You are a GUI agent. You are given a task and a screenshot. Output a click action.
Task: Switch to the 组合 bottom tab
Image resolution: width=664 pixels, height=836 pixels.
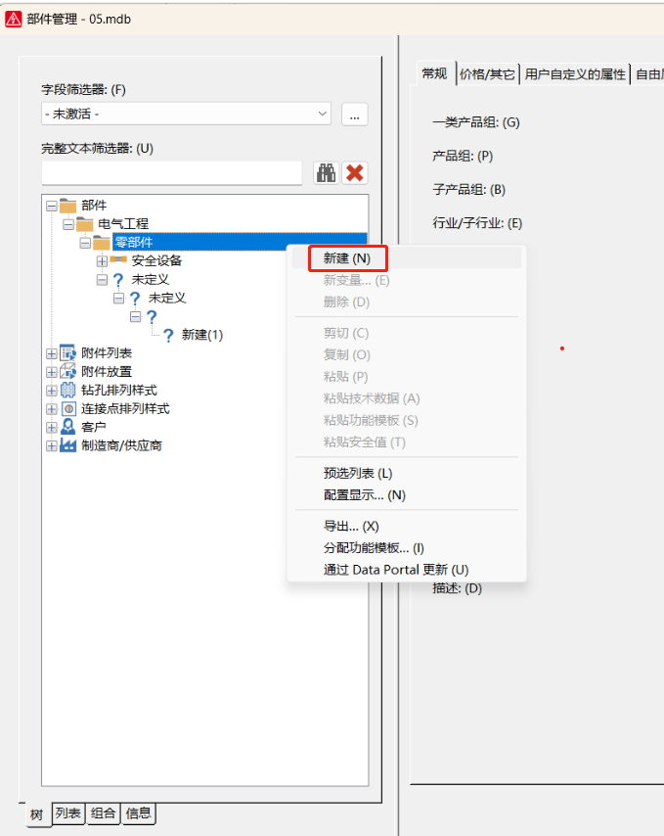103,813
